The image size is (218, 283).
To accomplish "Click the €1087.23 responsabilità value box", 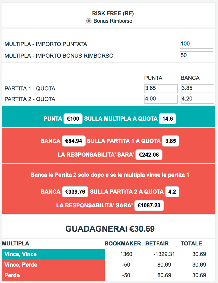I will click(149, 206).
